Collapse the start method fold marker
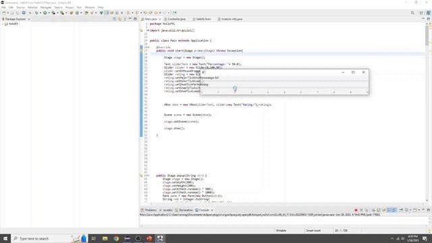 coord(148,47)
